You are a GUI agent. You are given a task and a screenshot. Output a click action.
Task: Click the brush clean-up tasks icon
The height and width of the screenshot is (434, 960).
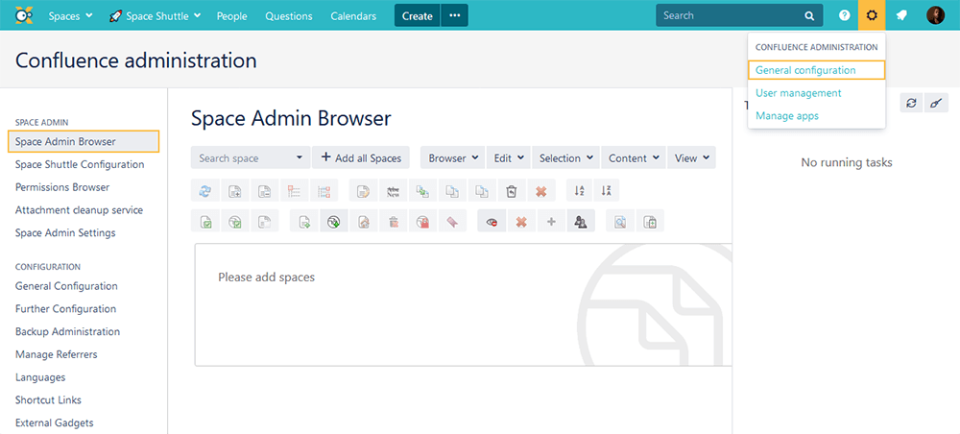936,103
